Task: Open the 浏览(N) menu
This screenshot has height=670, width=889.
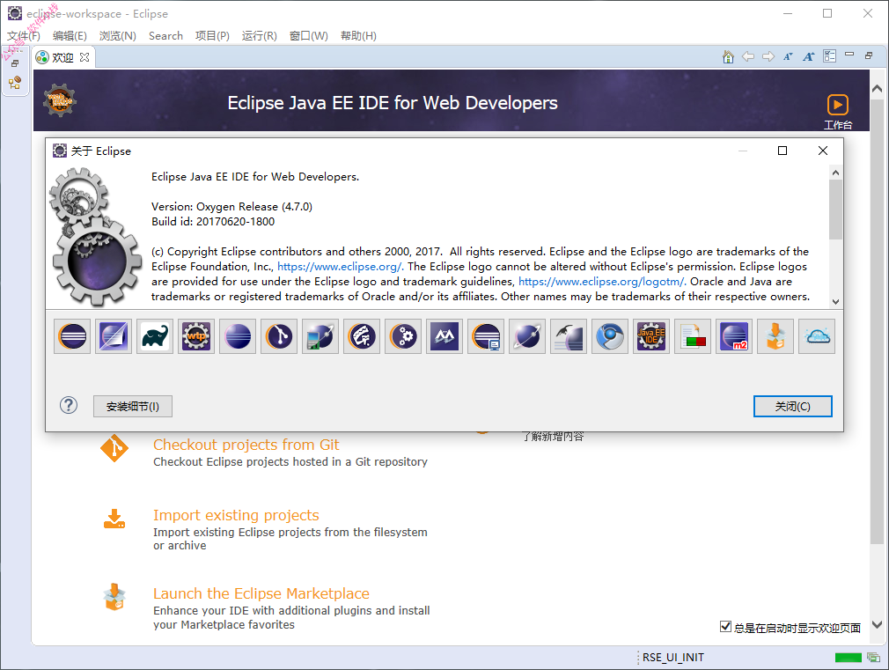Action: pos(117,36)
